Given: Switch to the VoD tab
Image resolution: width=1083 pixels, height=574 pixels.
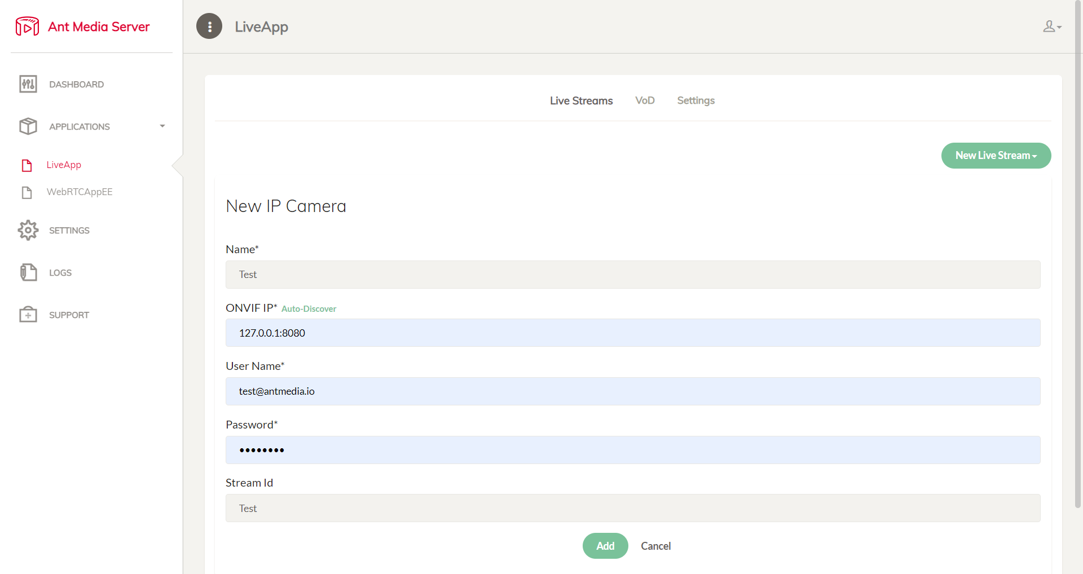Looking at the screenshot, I should coord(645,100).
